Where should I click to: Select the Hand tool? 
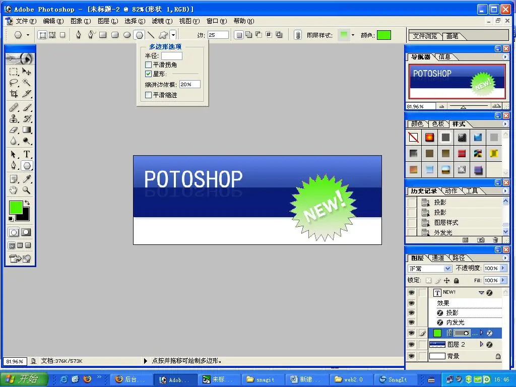pyautogui.click(x=14, y=190)
